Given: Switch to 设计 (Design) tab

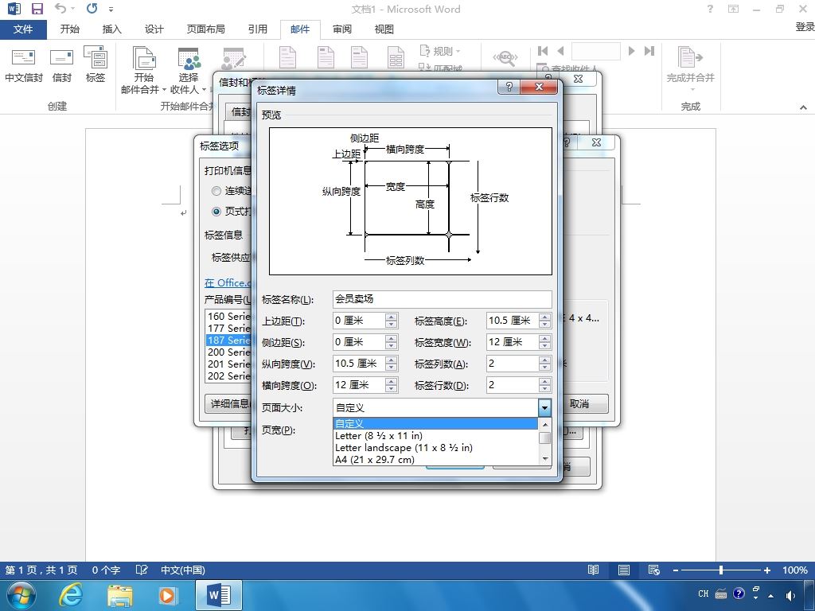Looking at the screenshot, I should [x=154, y=29].
